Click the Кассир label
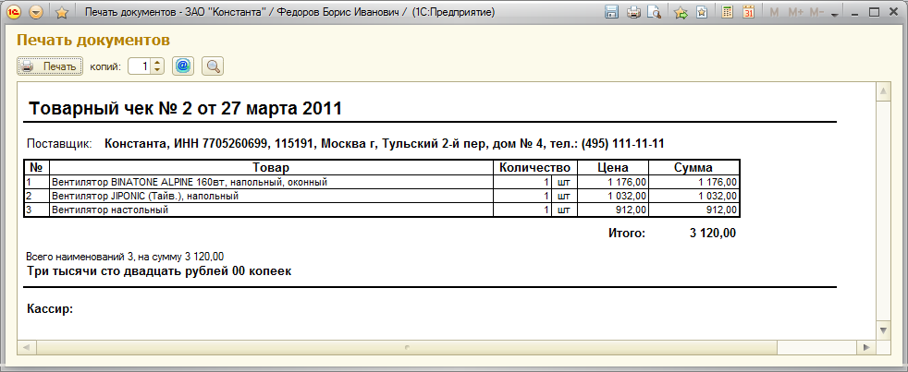 50,309
